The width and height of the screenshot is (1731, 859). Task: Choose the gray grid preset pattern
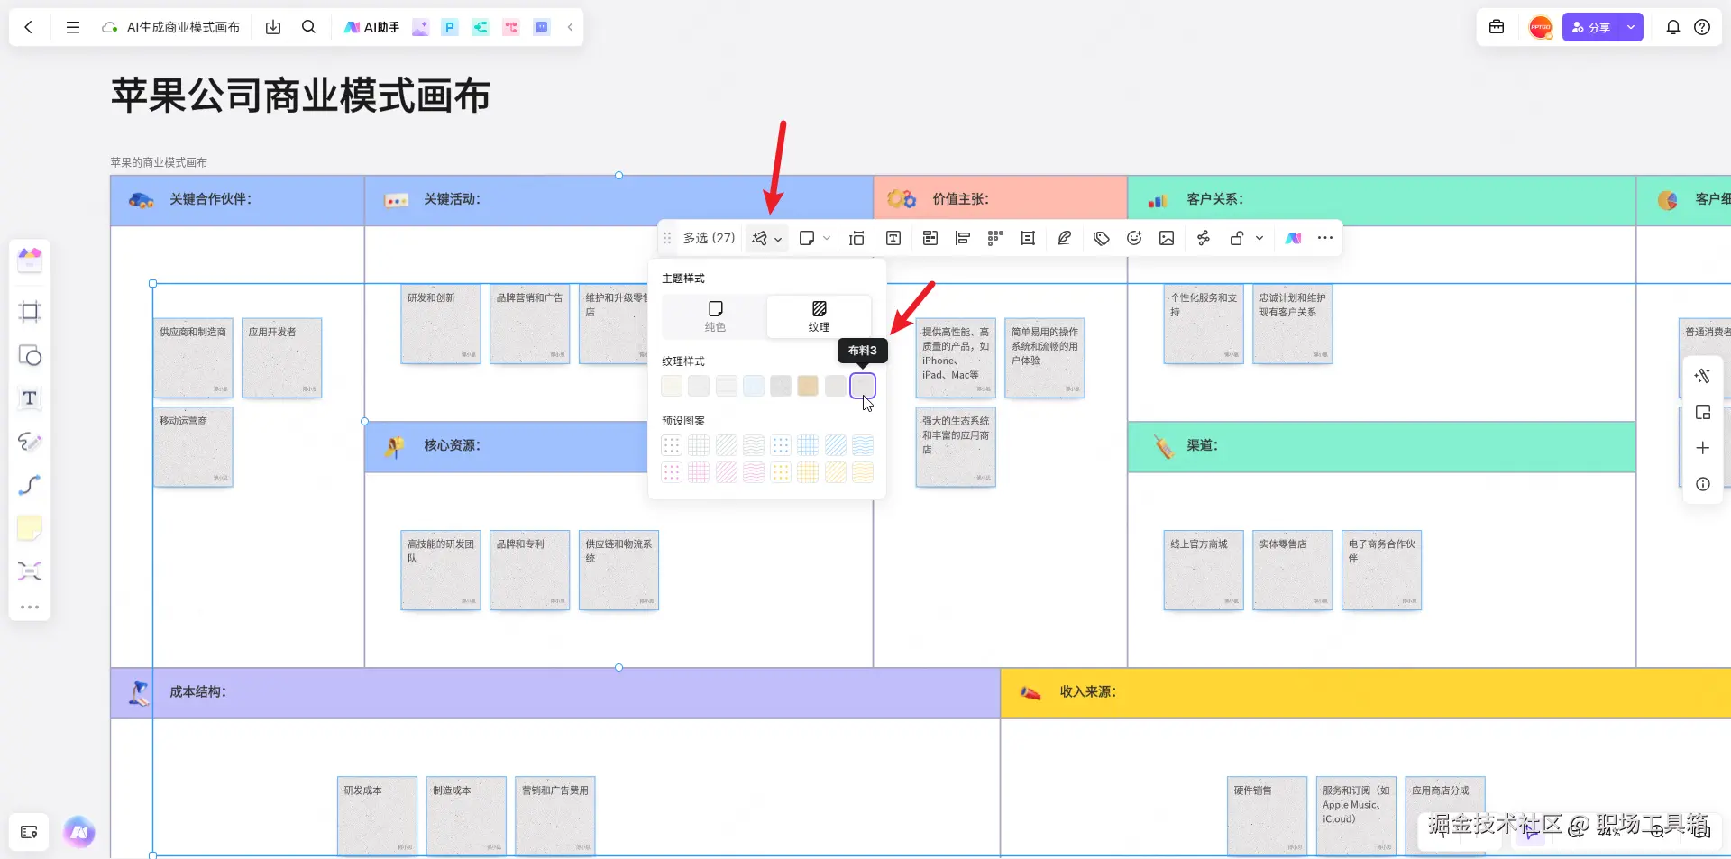coord(699,445)
